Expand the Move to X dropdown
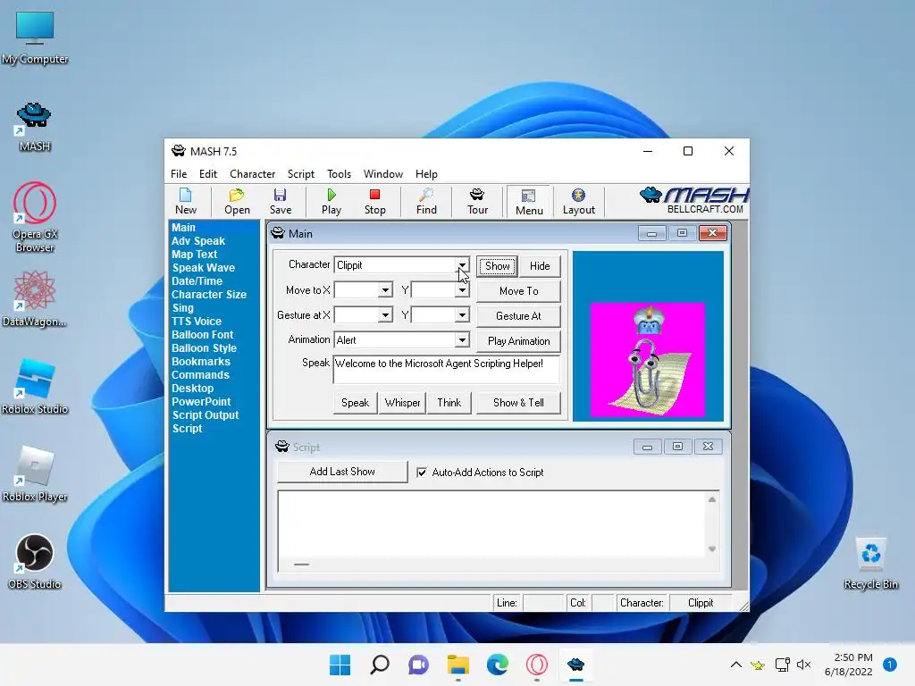This screenshot has width=915, height=686. click(x=385, y=290)
